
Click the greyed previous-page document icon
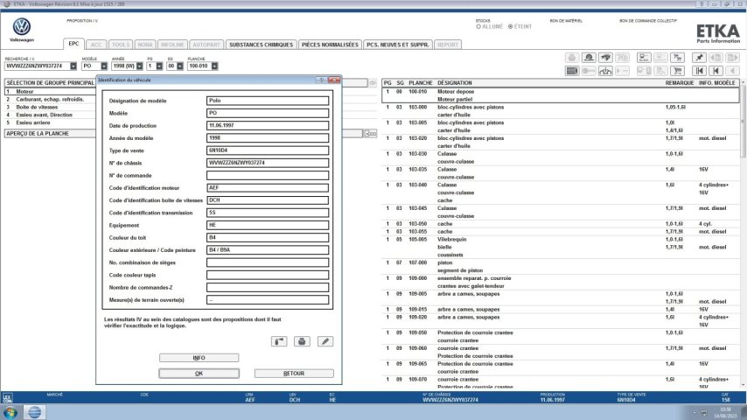click(716, 58)
